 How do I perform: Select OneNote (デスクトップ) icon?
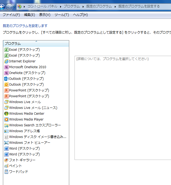pyautogui.click(x=6, y=73)
